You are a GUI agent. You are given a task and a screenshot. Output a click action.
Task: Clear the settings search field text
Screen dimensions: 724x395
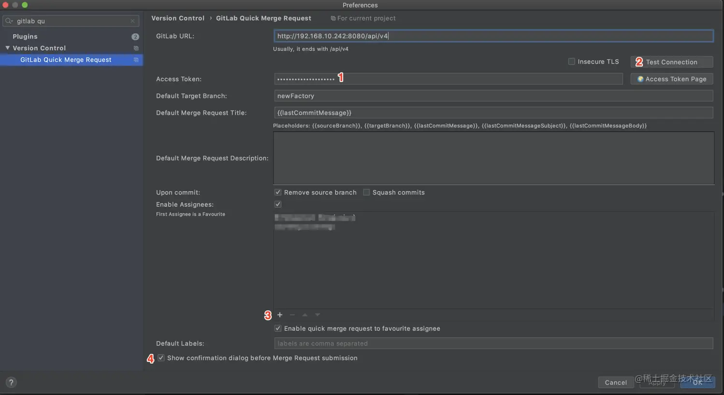click(x=132, y=21)
